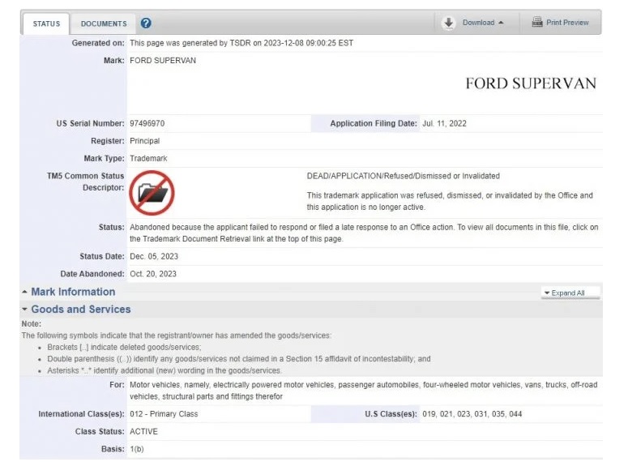Viewport: 628px width, 466px height.
Task: Click the application filing date Jul. 11, 2022
Action: pos(444,124)
